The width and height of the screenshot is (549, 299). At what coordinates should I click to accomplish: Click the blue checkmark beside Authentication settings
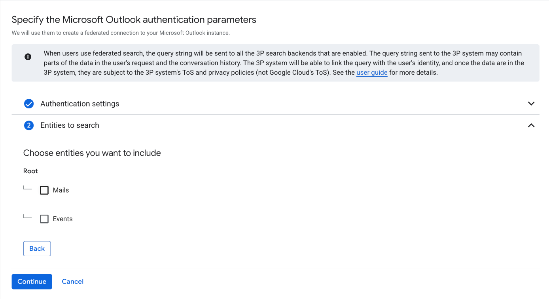click(x=29, y=104)
